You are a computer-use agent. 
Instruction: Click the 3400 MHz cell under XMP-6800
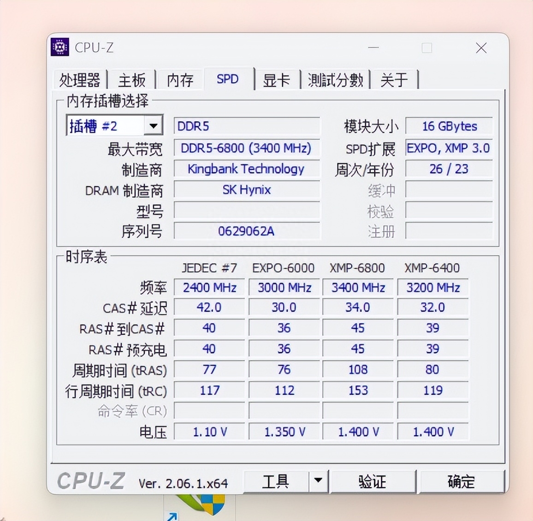(x=358, y=288)
